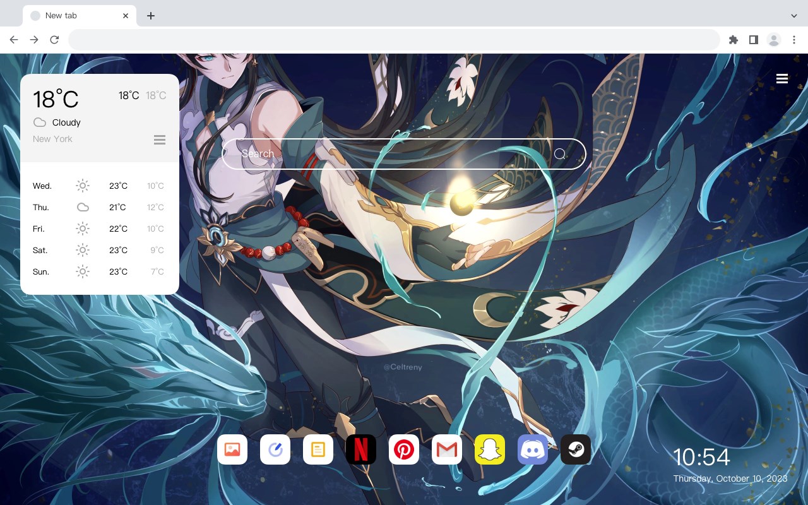Viewport: 808px width, 505px height.
Task: Close the New tab tab
Action: coord(126,16)
